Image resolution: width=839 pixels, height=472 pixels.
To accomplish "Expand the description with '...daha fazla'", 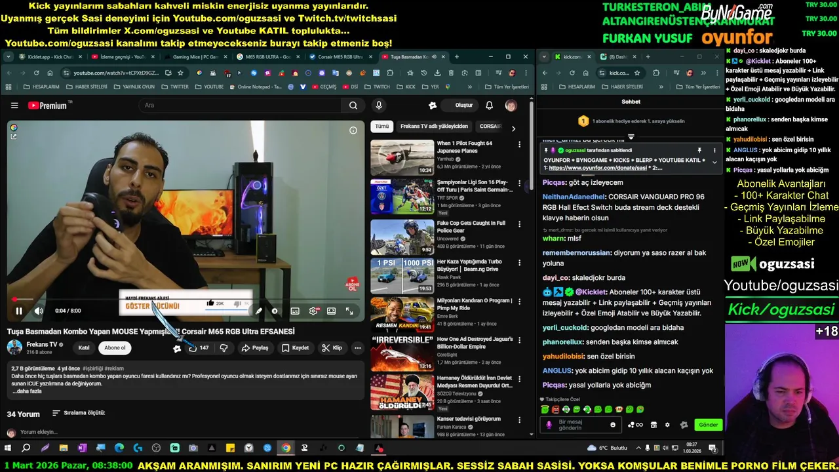I will pos(27,391).
